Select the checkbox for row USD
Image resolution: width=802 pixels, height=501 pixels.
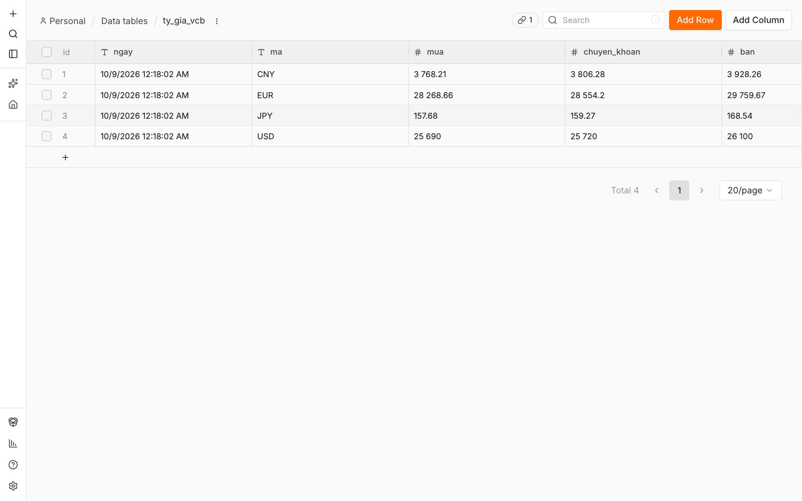pyautogui.click(x=47, y=136)
